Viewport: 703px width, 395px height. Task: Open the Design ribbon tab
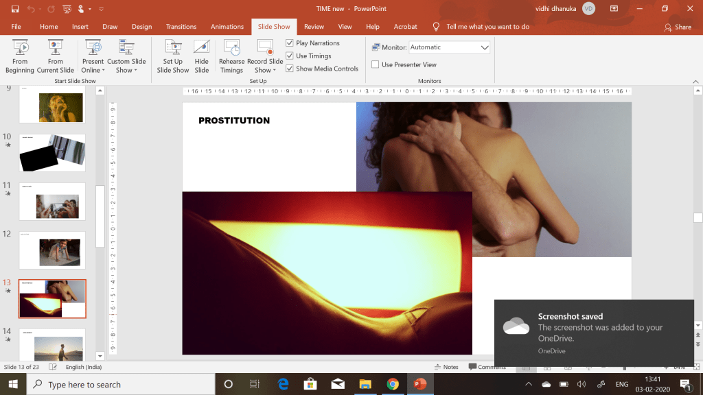(x=141, y=27)
